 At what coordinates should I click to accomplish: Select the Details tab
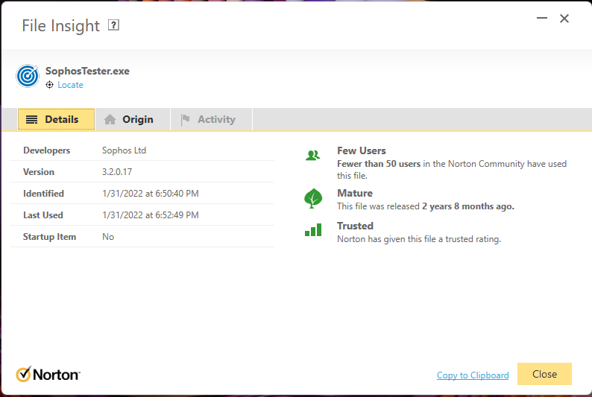click(x=56, y=119)
